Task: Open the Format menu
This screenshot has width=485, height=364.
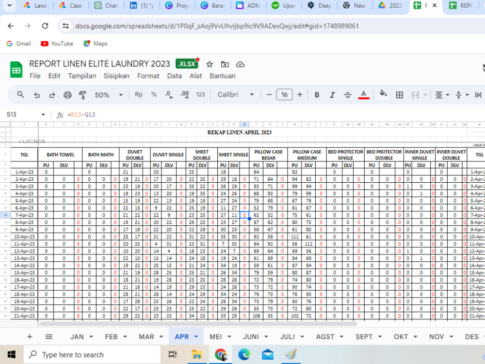Action: (x=148, y=76)
